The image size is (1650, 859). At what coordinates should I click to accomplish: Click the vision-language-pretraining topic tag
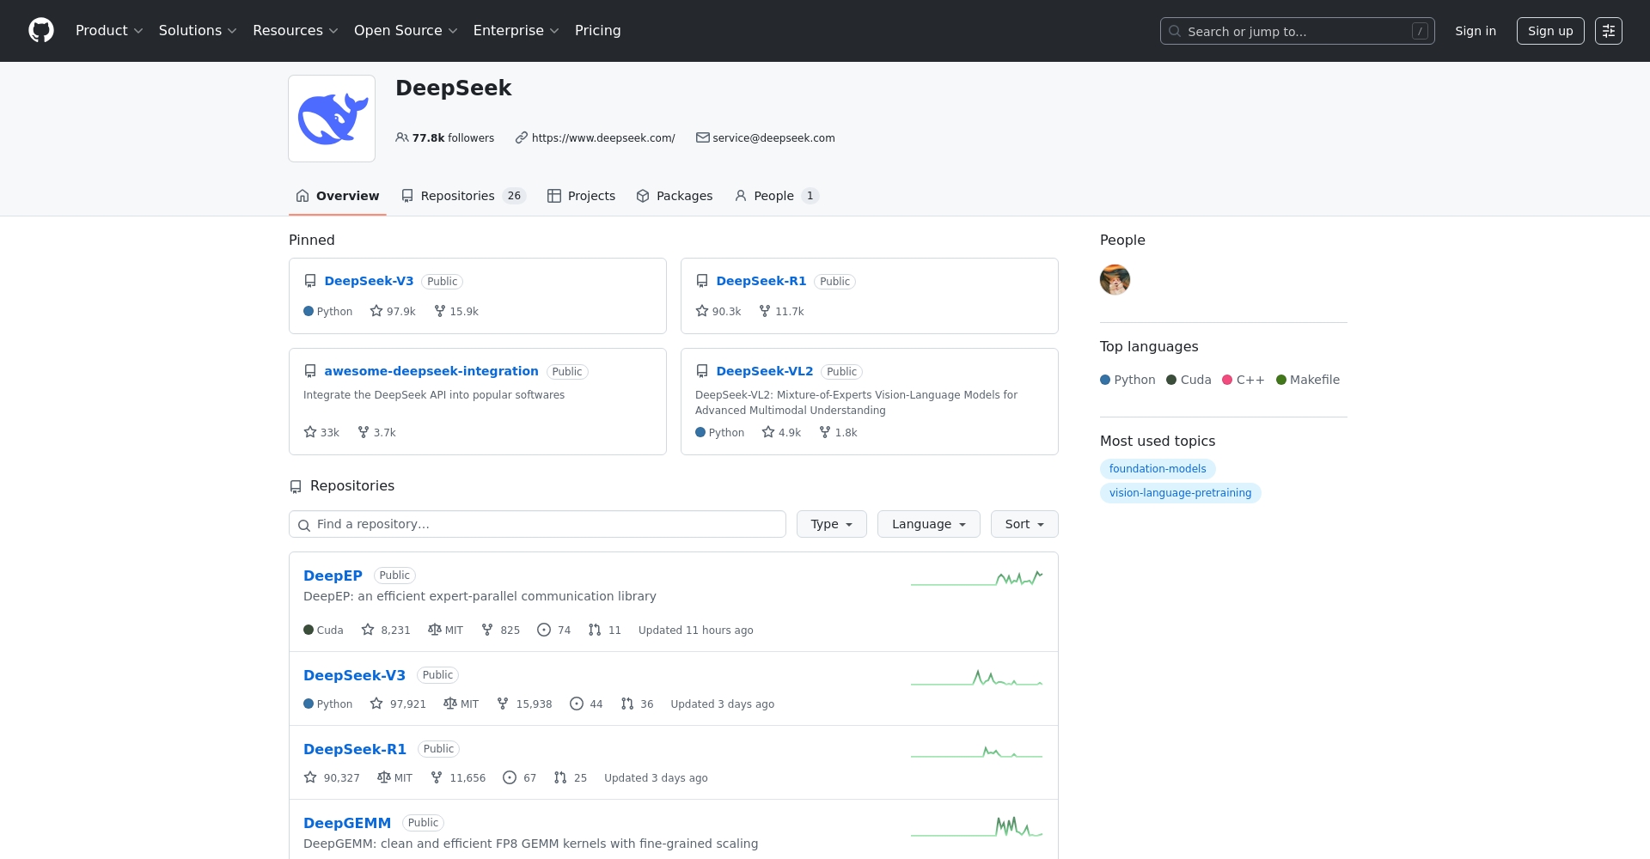point(1180,493)
